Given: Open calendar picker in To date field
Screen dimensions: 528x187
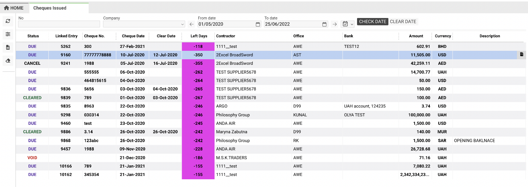Looking at the screenshot, I should 325,24.
